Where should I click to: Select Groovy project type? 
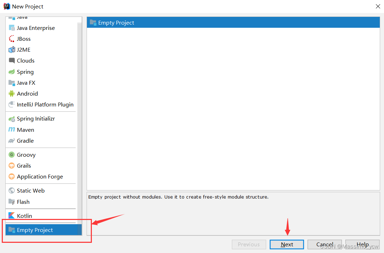[x=41, y=155]
